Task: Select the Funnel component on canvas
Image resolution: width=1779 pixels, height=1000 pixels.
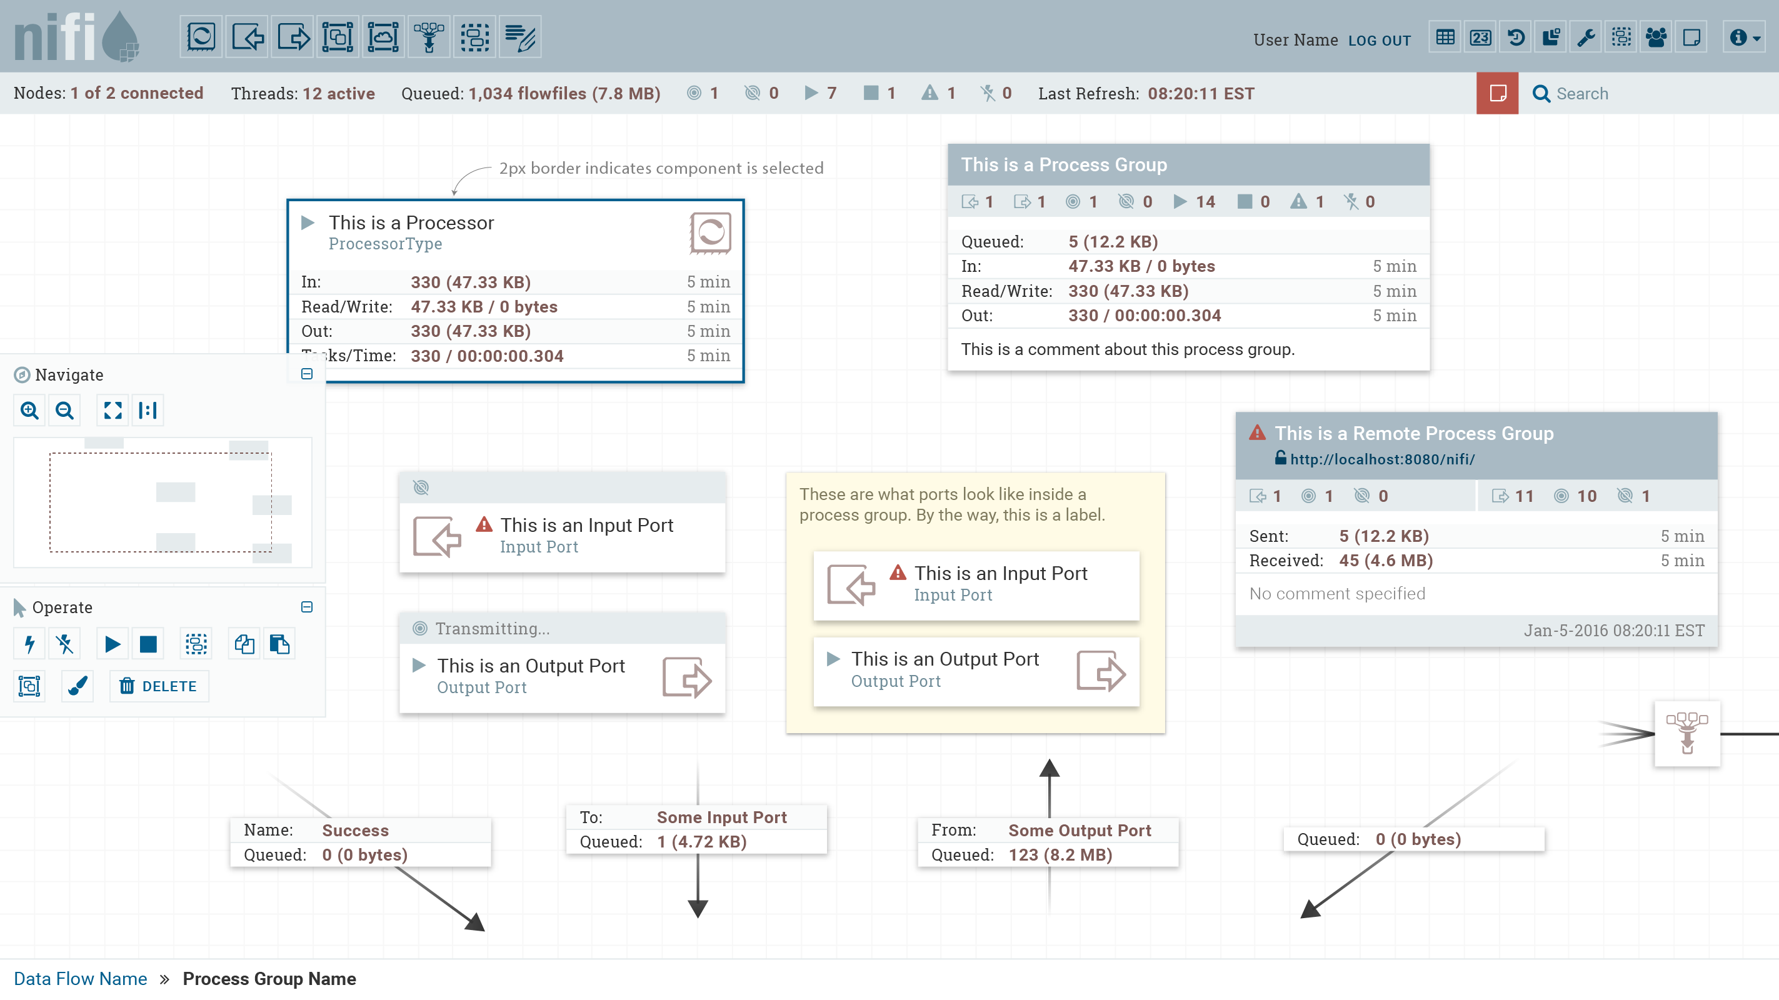Action: click(1687, 733)
